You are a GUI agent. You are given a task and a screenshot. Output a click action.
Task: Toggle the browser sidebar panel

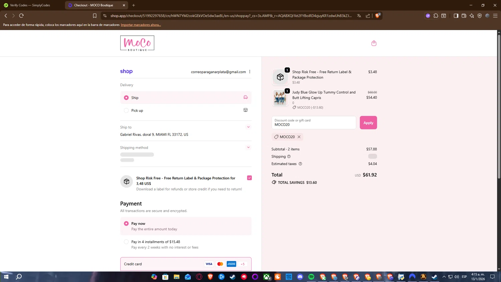[x=456, y=16]
